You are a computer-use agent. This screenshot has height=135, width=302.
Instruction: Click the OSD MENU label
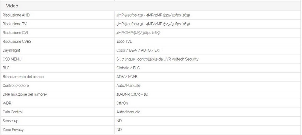(x=12, y=59)
